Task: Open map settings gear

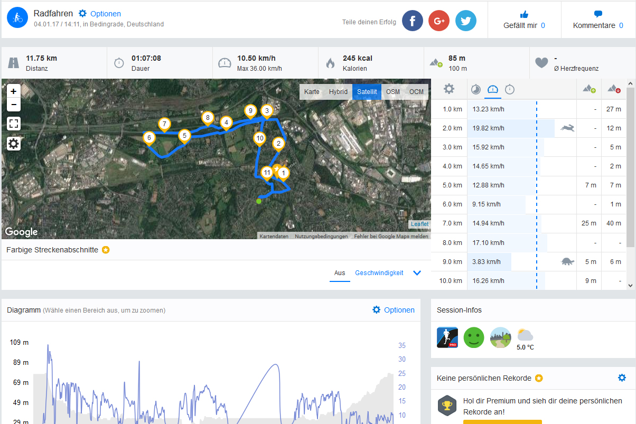Action: click(14, 144)
